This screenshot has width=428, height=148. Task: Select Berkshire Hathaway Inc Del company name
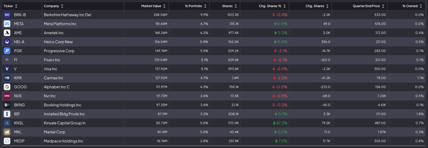point(67,15)
